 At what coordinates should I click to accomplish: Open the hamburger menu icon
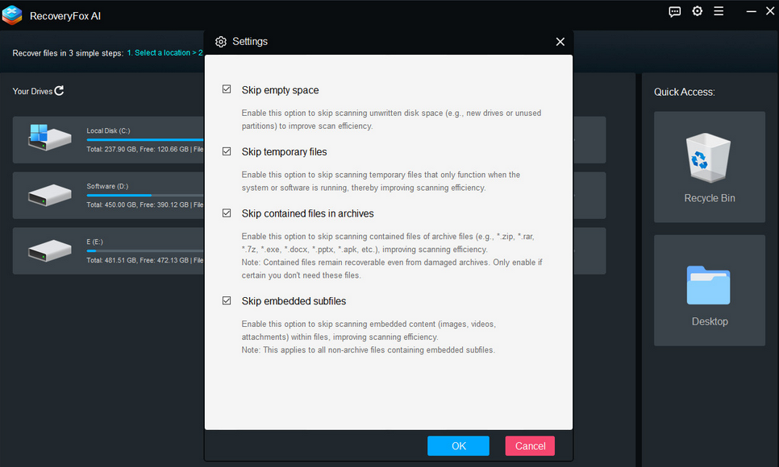tap(719, 11)
